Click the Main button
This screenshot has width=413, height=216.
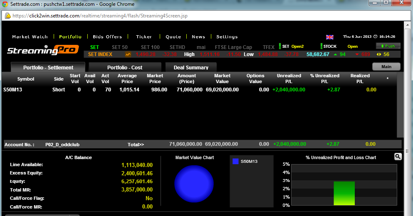click(386, 66)
